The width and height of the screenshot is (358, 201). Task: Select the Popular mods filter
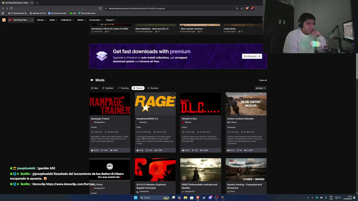[x=138, y=88]
